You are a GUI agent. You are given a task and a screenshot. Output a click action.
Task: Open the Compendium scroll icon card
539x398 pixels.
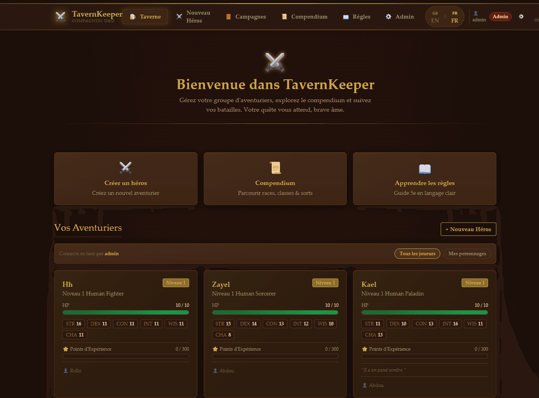coord(275,167)
